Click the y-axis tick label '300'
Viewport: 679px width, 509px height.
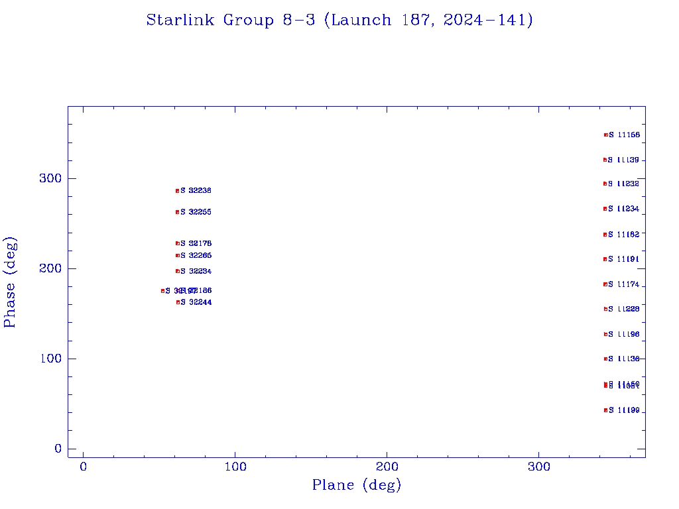coord(50,178)
